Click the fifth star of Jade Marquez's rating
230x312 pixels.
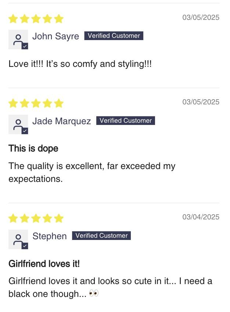(x=59, y=103)
